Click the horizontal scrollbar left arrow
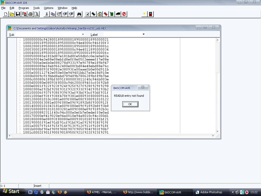 [9, 136]
